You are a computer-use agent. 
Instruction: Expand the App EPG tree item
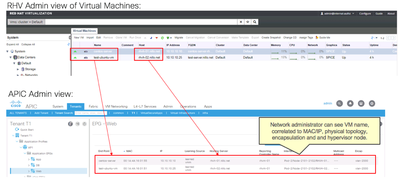29,159
